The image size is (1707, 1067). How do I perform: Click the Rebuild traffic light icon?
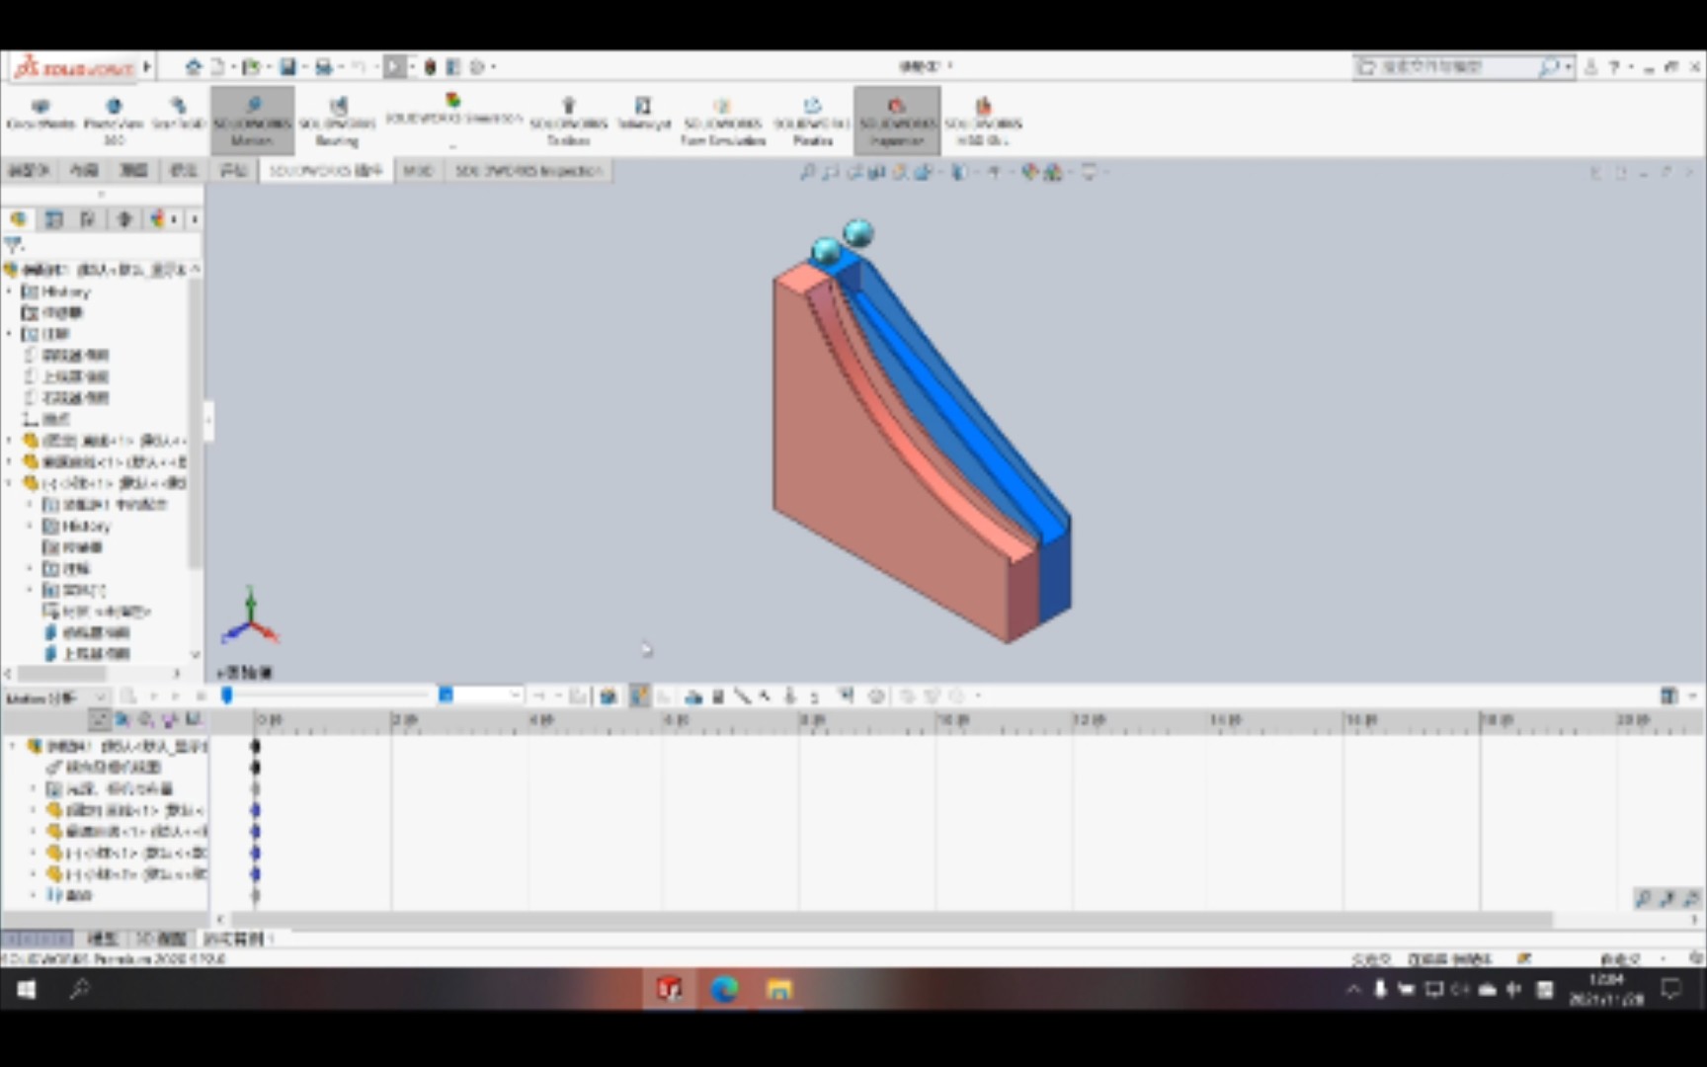(430, 66)
